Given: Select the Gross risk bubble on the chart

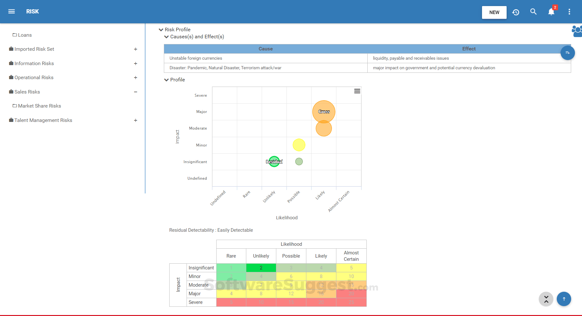Looking at the screenshot, I should (324, 112).
